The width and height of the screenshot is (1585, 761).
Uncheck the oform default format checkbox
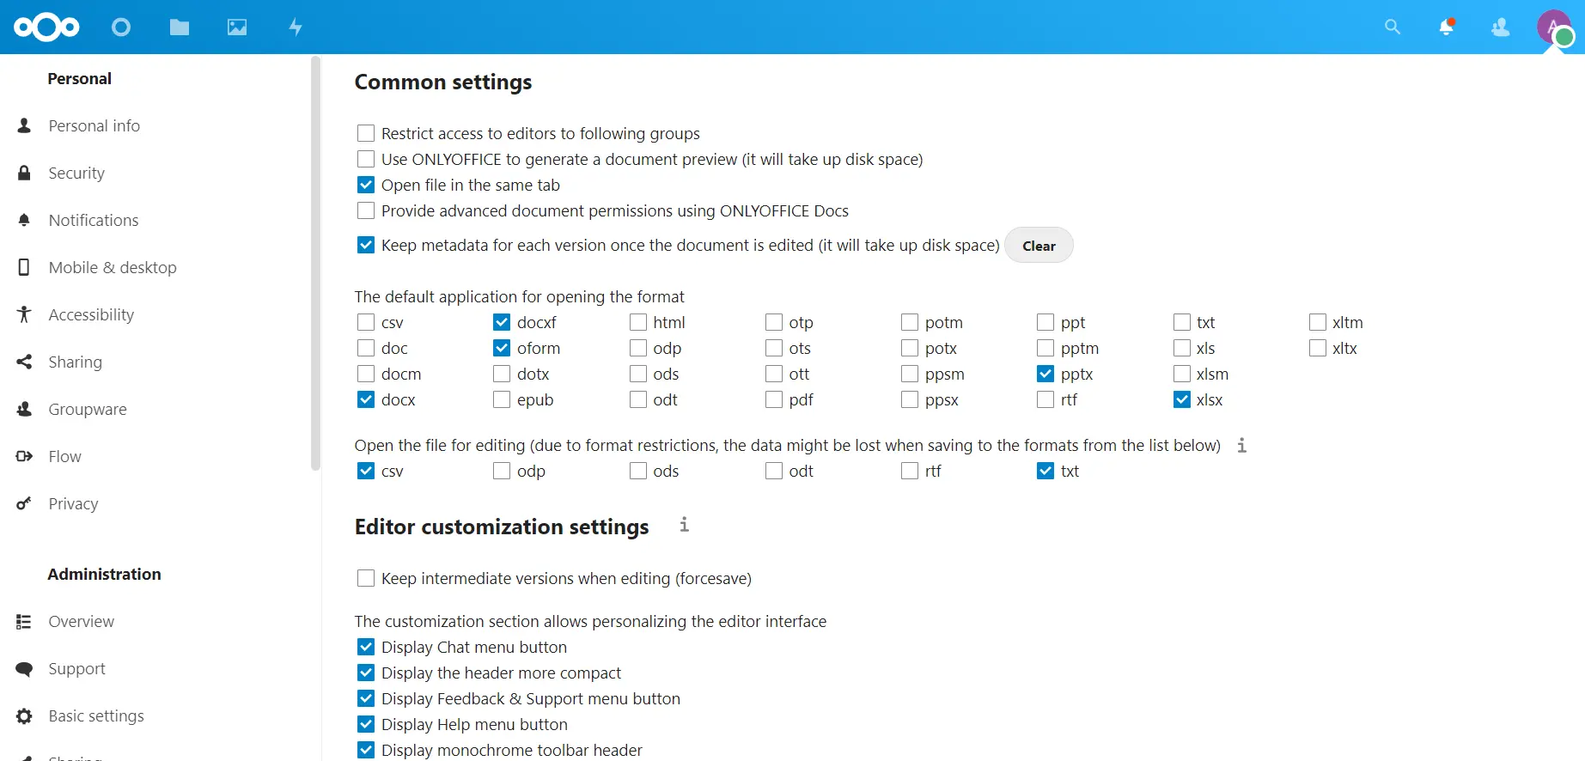(x=502, y=348)
